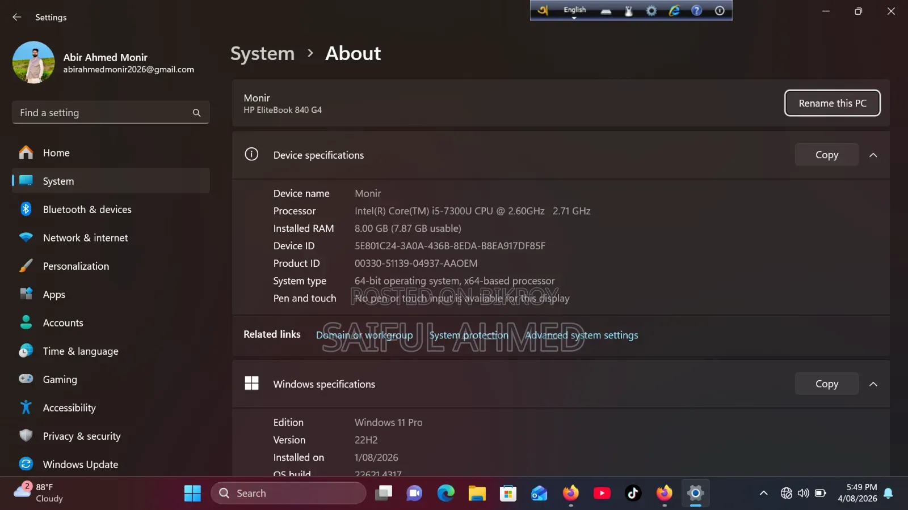Click the Avro toolbar power exit icon
The width and height of the screenshot is (908, 510).
pos(720,11)
